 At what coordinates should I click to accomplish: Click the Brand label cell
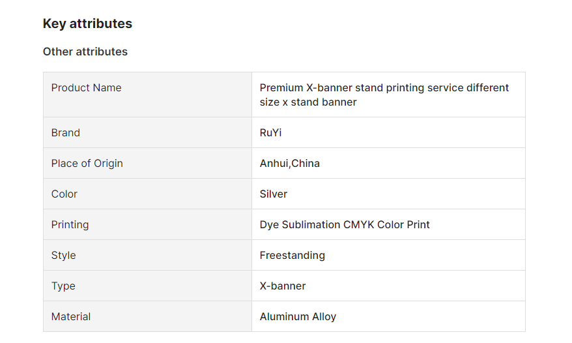147,132
